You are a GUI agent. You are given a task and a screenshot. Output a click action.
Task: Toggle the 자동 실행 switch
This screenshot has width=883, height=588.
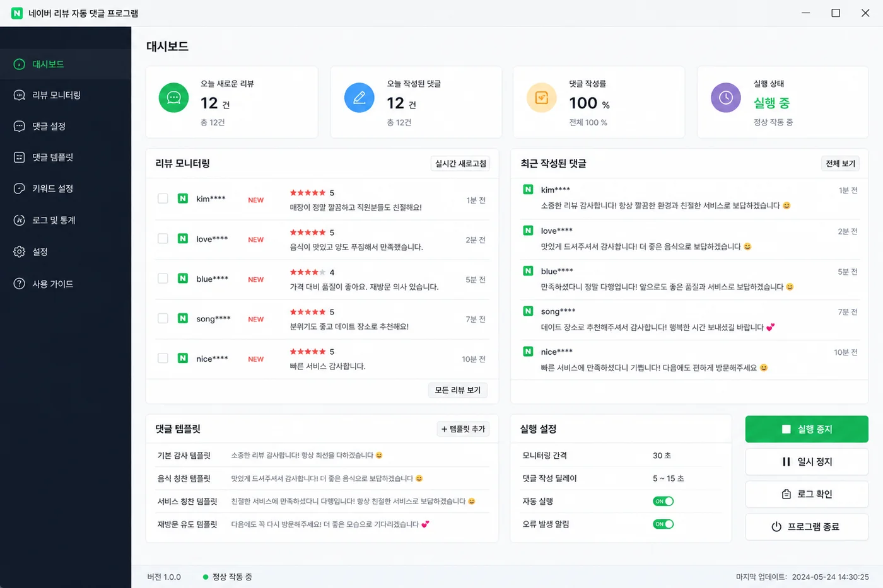[x=663, y=501]
